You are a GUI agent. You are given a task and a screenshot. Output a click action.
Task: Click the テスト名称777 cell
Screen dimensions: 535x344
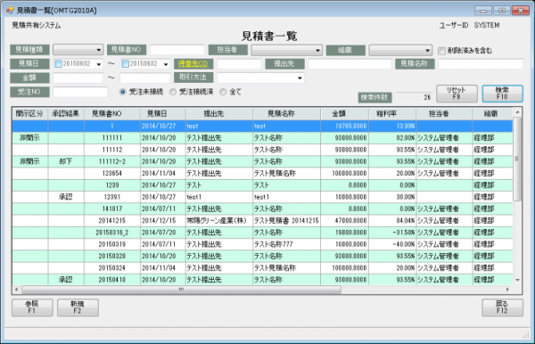(286, 244)
